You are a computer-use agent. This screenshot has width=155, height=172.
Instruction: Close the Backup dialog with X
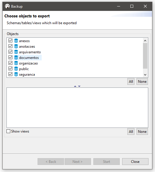(x=145, y=6)
